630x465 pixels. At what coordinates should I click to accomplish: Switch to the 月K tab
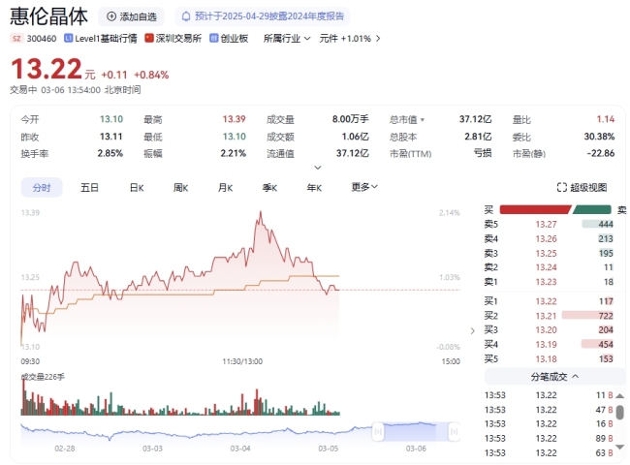(x=226, y=188)
